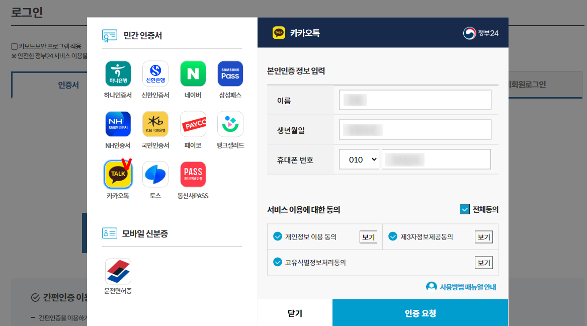Click the 로그인 page title

point(27,13)
